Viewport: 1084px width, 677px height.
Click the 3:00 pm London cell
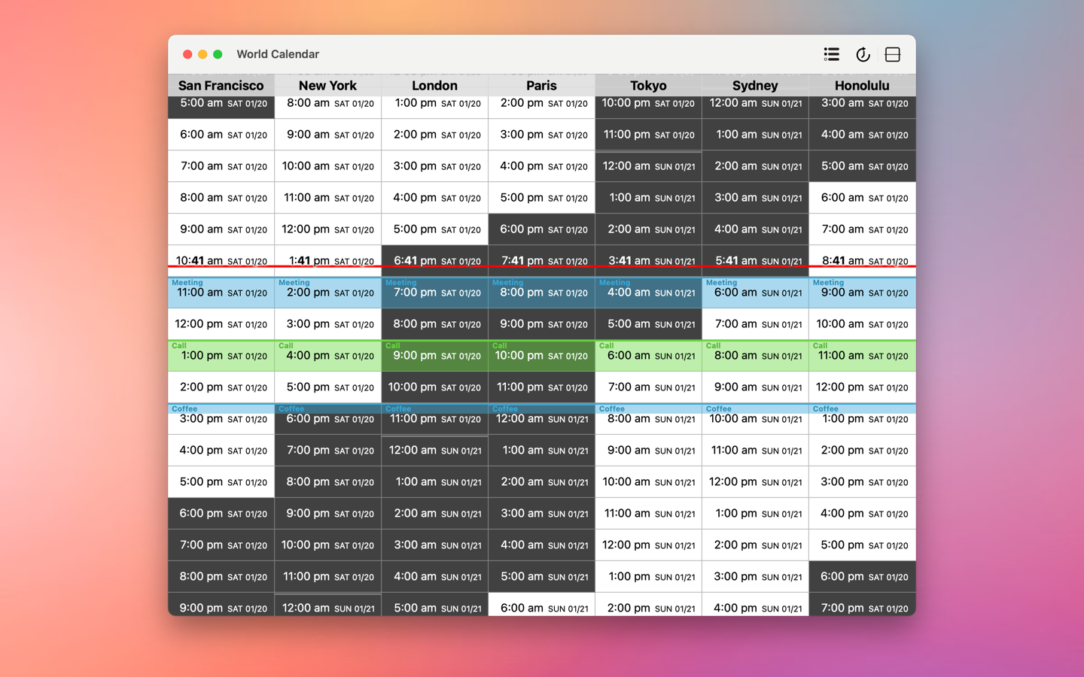point(435,166)
